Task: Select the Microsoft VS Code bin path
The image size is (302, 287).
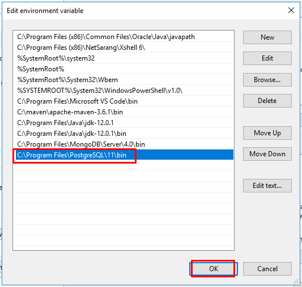Action: [x=124, y=101]
